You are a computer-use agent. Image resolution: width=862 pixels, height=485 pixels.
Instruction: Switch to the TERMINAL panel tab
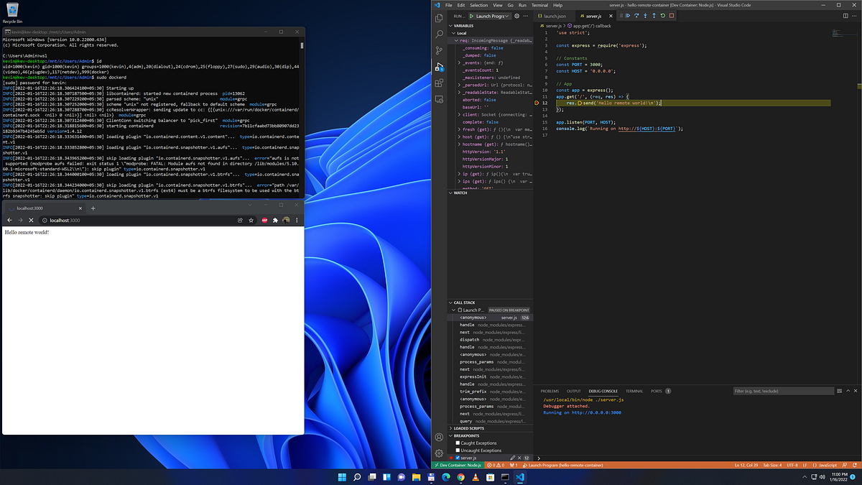pyautogui.click(x=636, y=391)
